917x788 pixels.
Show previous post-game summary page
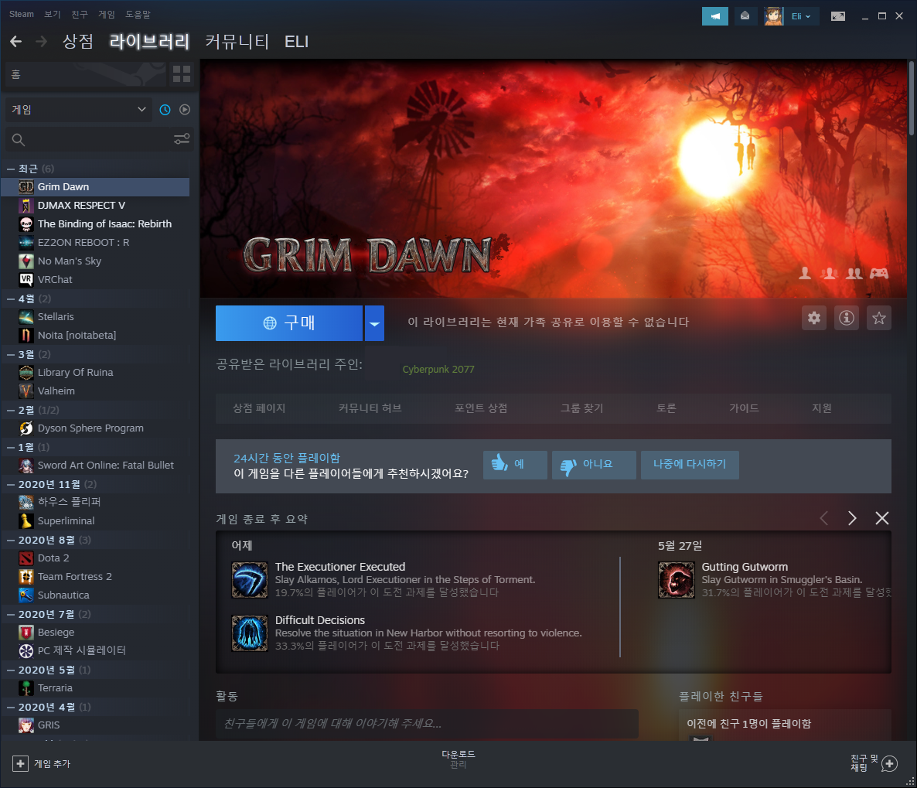[824, 518]
